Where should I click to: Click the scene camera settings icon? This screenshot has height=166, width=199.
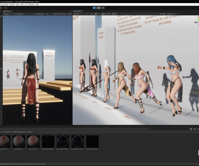coord(164,14)
